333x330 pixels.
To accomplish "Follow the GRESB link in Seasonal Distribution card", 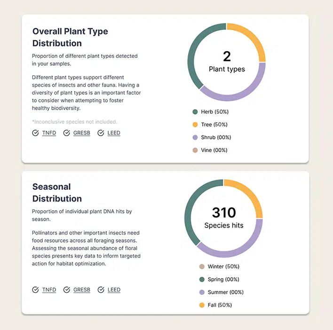I will (x=81, y=290).
